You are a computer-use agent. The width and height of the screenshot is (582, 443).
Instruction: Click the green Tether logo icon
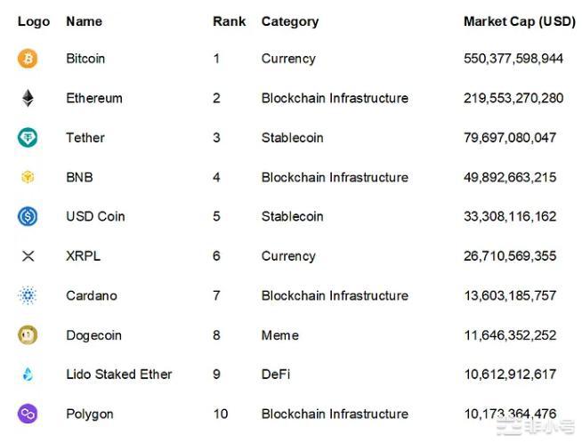(28, 138)
